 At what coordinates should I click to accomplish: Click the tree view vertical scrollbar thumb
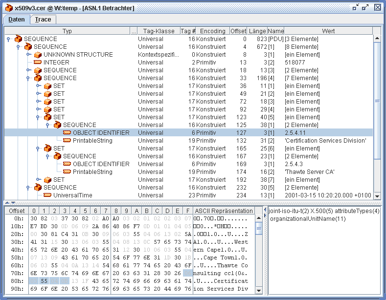(377, 101)
